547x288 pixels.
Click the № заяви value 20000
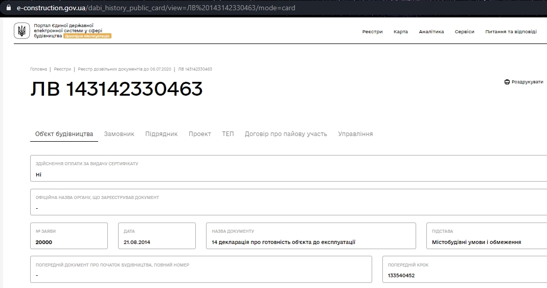(43, 242)
